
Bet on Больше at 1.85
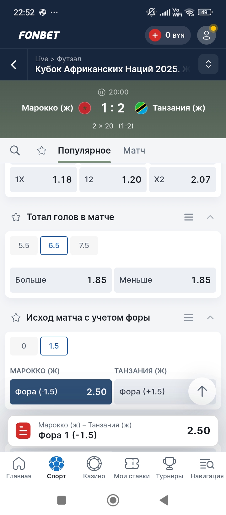[61, 280]
